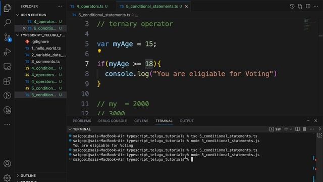Open Run and Debug view
323x182 pixels.
tap(7, 52)
